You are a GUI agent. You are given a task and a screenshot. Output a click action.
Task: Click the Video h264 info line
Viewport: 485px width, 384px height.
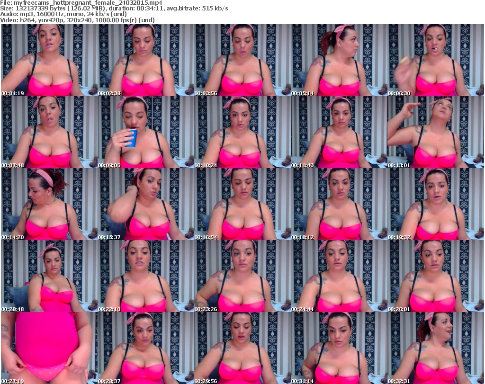pos(77,20)
